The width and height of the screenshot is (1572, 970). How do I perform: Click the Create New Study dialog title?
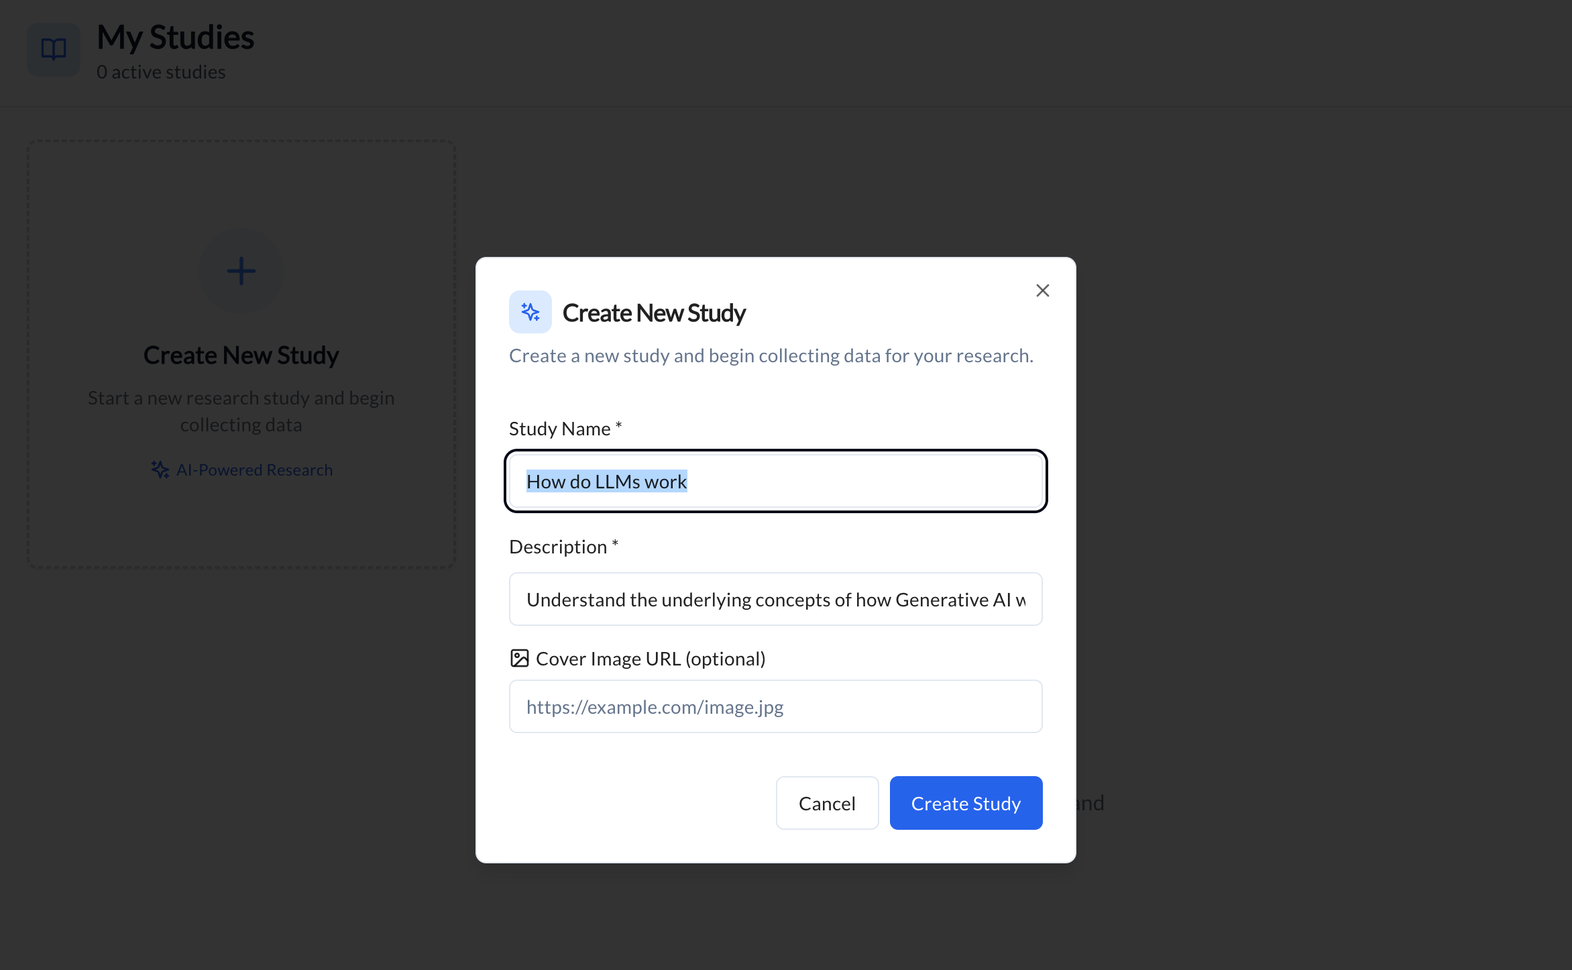point(654,313)
